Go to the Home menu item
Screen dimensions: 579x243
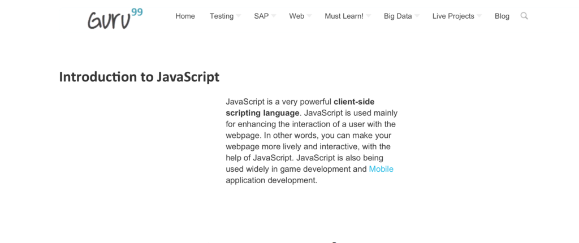tap(185, 16)
